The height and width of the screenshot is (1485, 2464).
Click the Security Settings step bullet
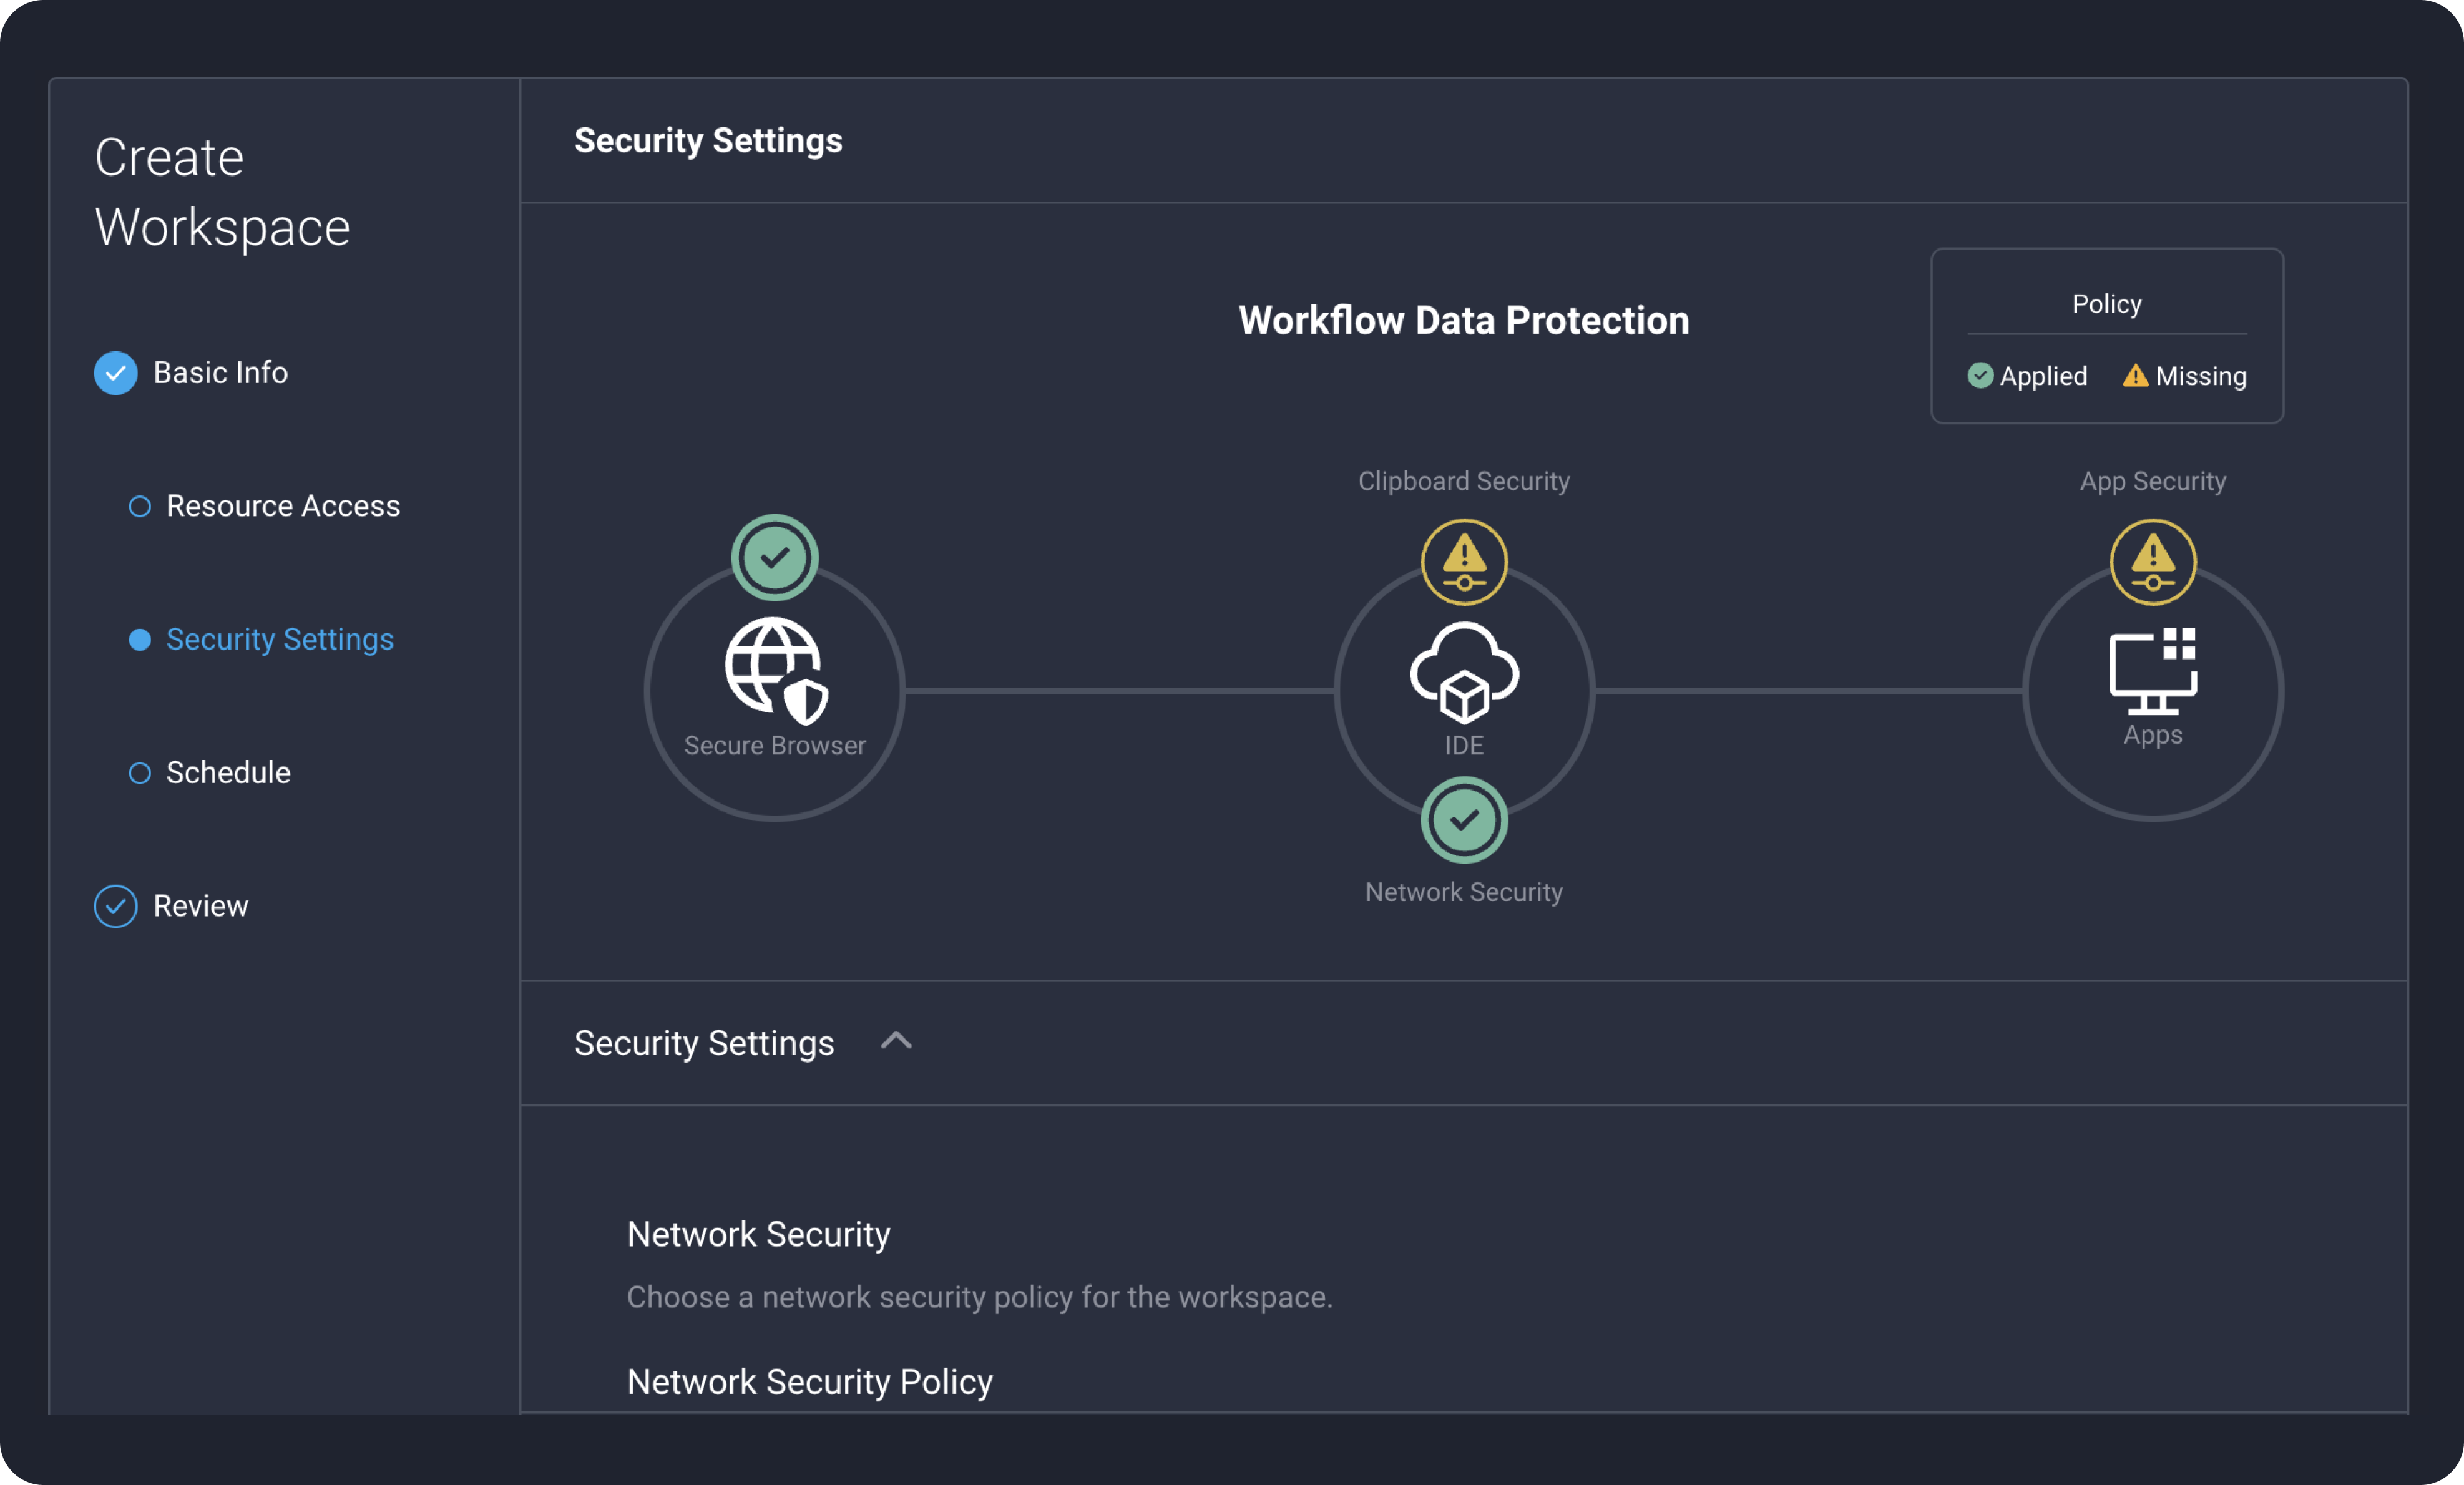click(140, 640)
